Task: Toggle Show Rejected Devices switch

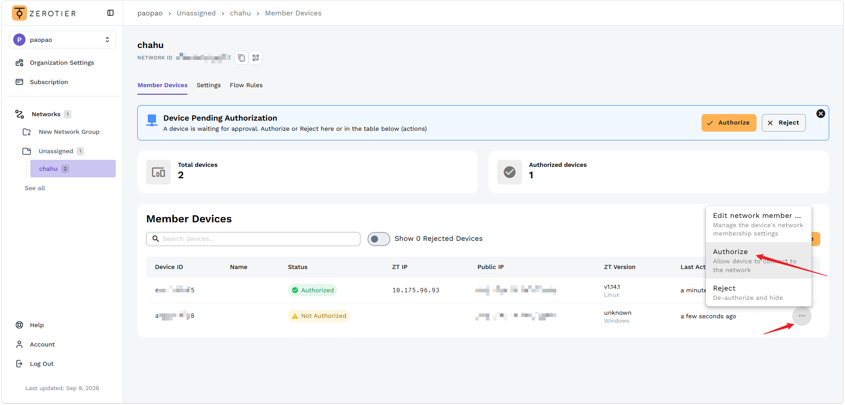Action: pyautogui.click(x=379, y=239)
